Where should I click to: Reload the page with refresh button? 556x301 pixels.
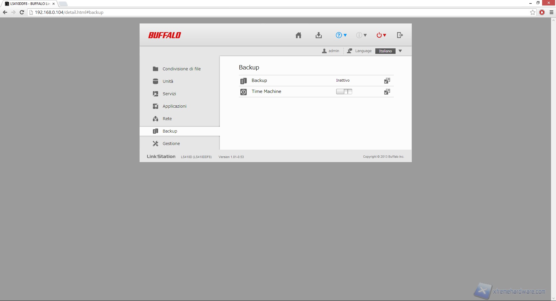[22, 12]
